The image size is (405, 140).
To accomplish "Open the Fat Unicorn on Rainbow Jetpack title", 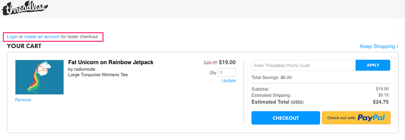I will coord(111,62).
